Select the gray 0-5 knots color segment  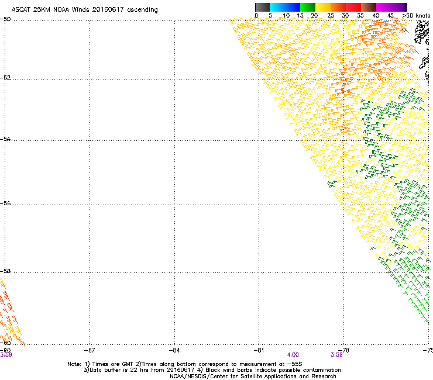click(262, 7)
